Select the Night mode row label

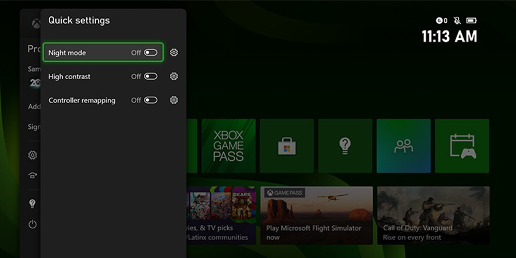click(67, 52)
